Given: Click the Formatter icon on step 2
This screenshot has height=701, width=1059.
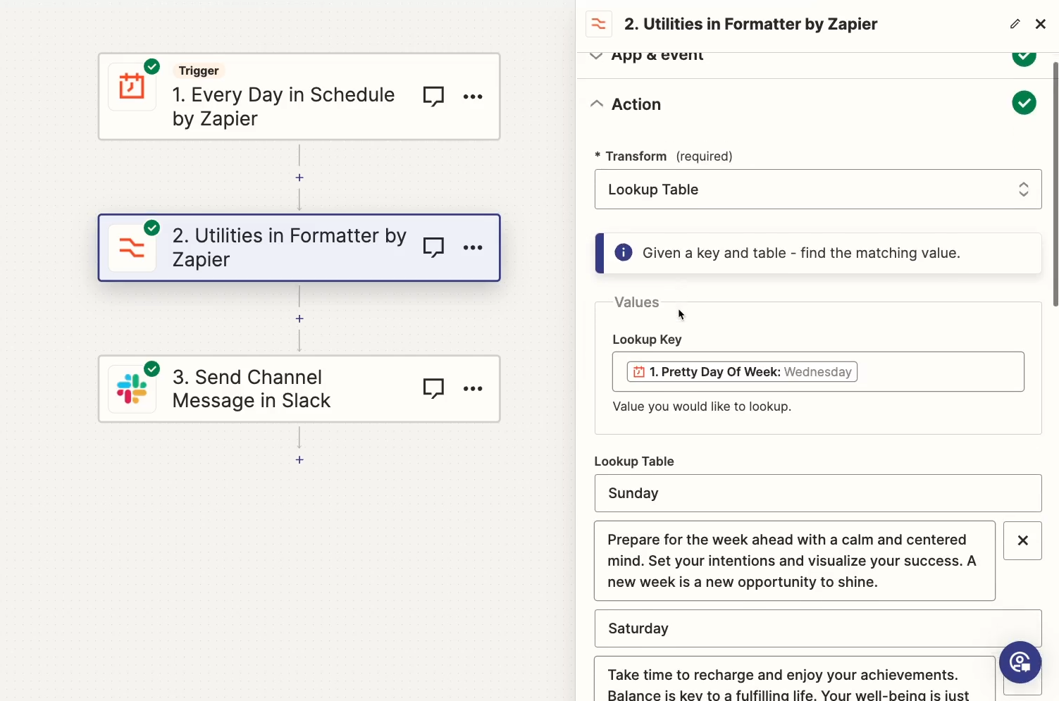Looking at the screenshot, I should tap(132, 248).
